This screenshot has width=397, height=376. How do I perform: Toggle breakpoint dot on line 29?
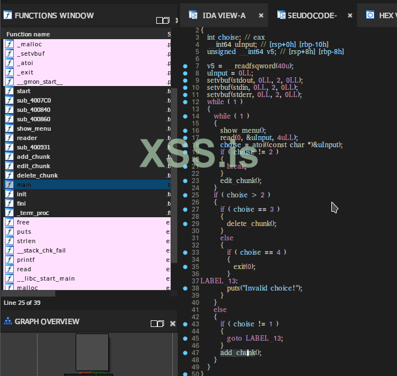tap(185, 224)
